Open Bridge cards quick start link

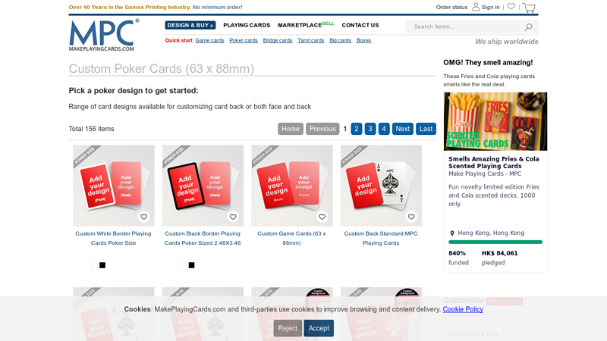pyautogui.click(x=278, y=40)
